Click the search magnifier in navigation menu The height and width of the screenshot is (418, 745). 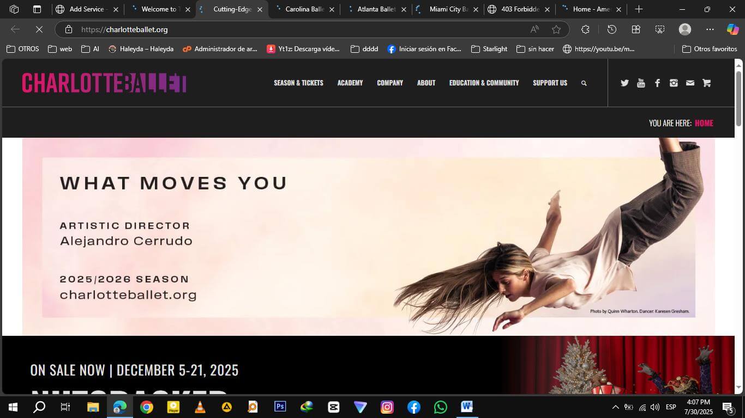(x=584, y=83)
